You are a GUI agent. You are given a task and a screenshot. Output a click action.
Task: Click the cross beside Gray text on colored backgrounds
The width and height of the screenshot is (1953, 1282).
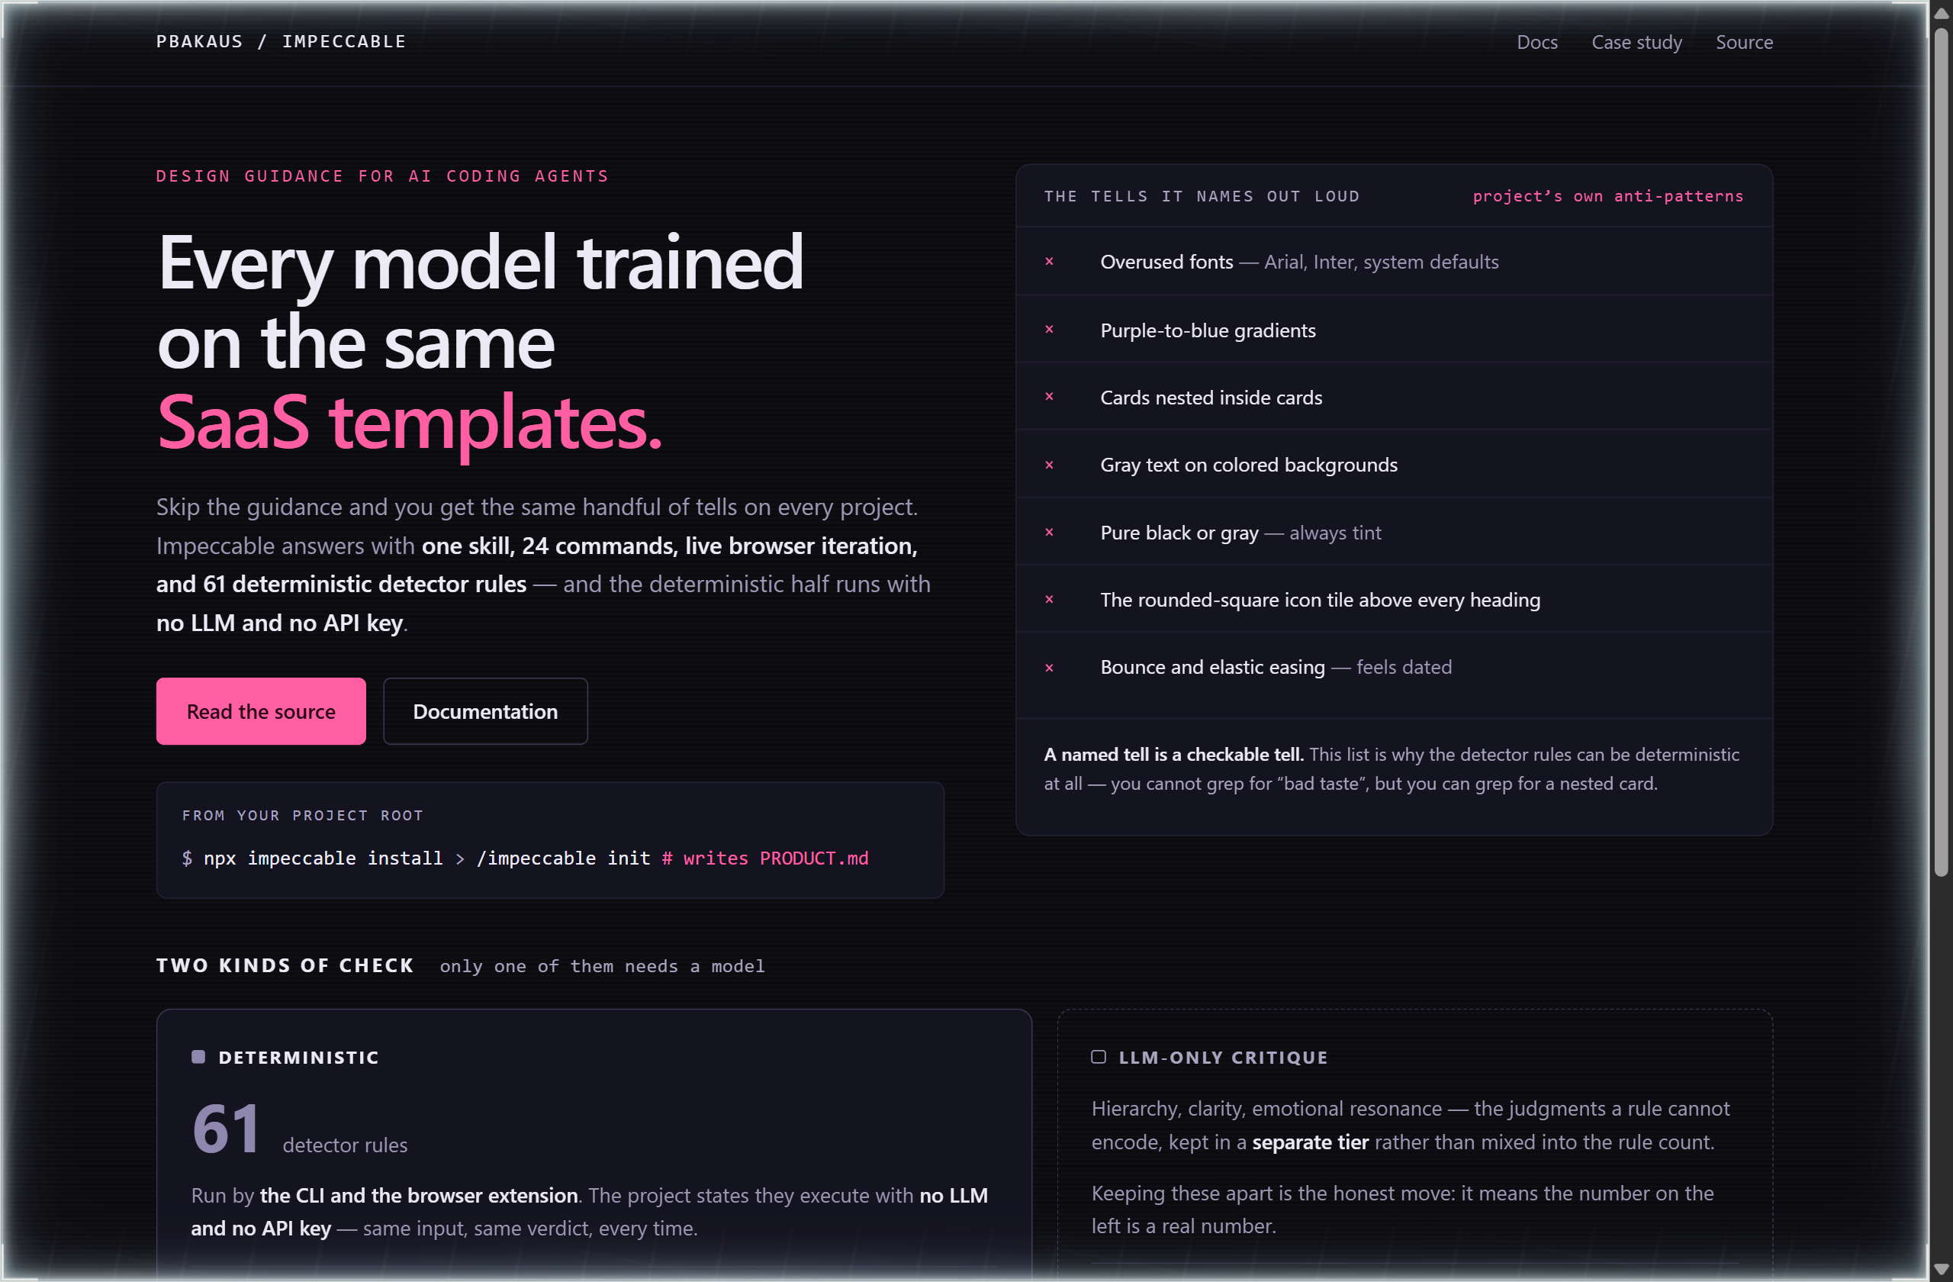click(1049, 465)
